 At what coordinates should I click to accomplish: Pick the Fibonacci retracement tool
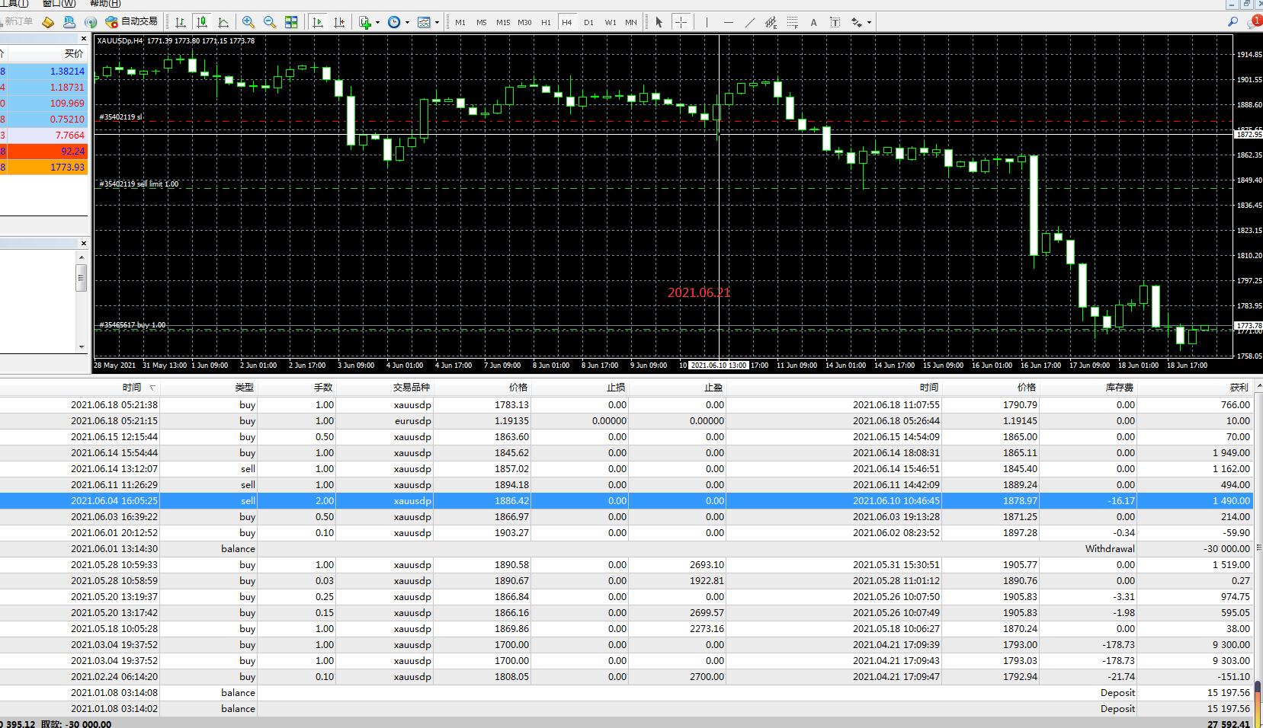point(792,22)
